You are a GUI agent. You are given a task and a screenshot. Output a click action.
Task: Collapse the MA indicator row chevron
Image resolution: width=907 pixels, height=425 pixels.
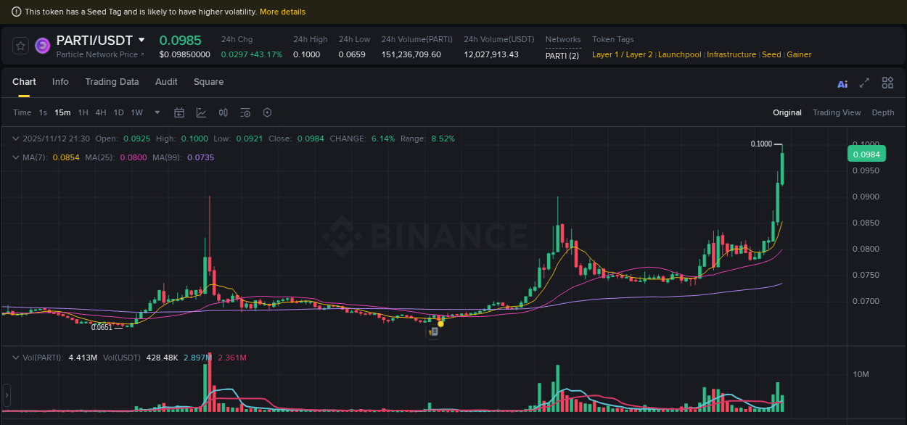click(x=16, y=157)
